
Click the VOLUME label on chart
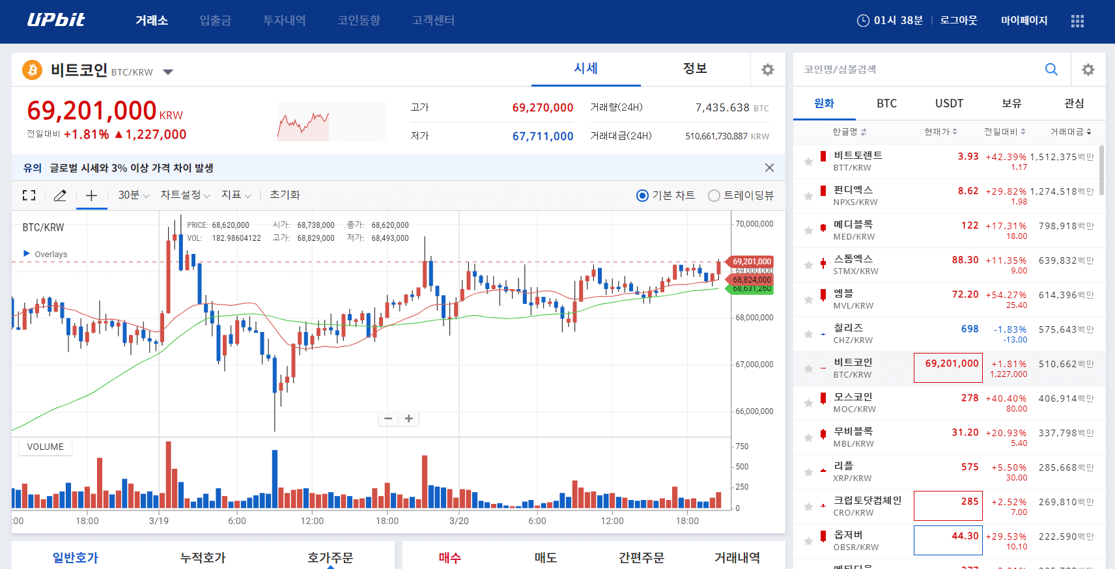tap(46, 447)
